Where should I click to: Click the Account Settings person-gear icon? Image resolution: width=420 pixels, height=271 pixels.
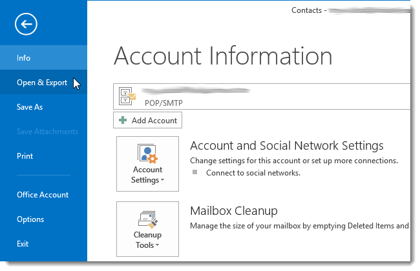coord(147,154)
